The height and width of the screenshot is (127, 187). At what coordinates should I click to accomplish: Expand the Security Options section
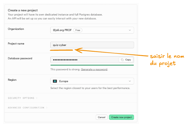point(21,98)
